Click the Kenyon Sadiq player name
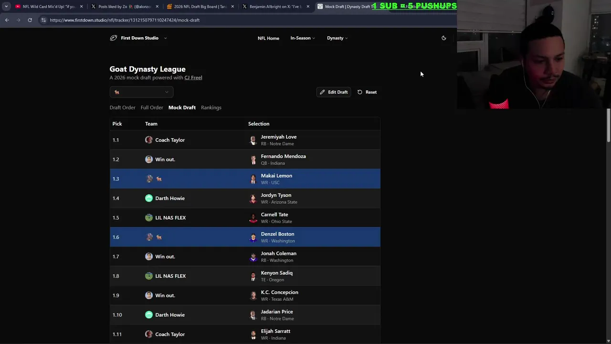The image size is (611, 344). [277, 273]
